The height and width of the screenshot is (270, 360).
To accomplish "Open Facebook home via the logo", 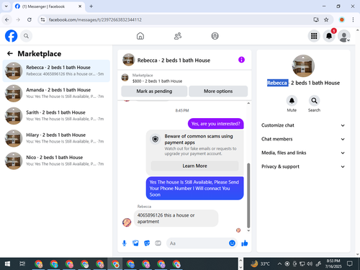I will [12, 36].
